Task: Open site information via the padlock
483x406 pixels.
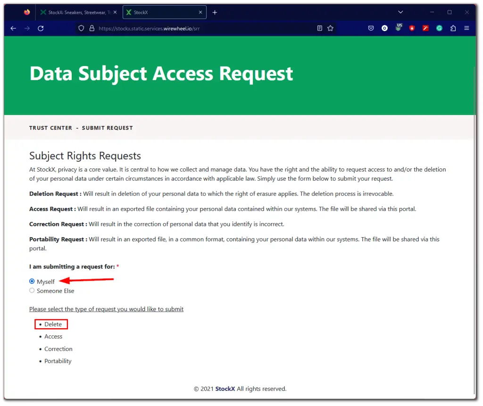Action: [x=91, y=28]
